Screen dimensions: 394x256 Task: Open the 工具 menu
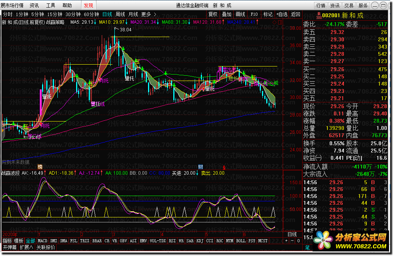(50, 5)
